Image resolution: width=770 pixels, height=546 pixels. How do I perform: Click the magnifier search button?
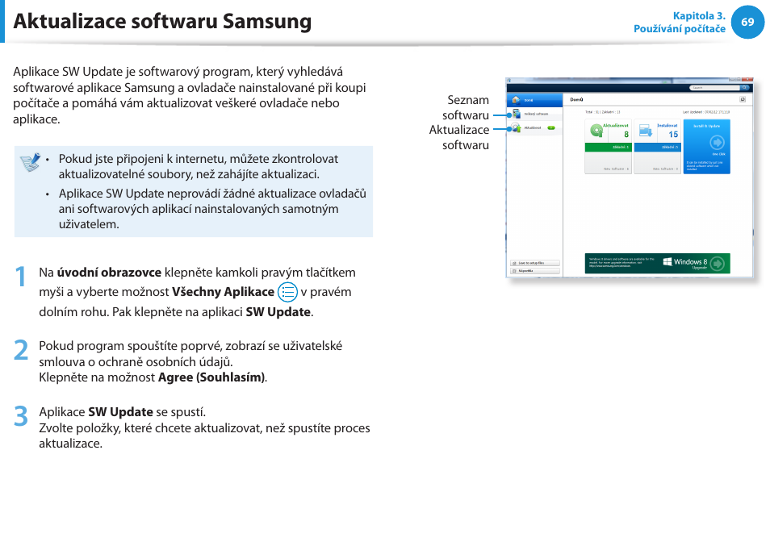(745, 88)
